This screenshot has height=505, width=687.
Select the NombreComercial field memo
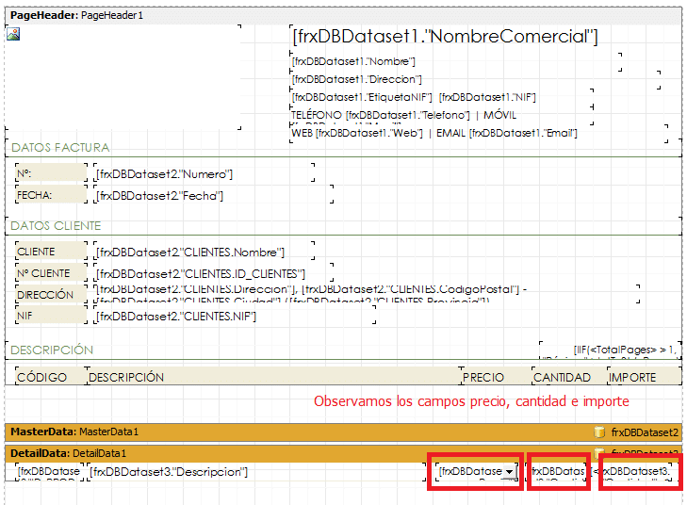(445, 36)
